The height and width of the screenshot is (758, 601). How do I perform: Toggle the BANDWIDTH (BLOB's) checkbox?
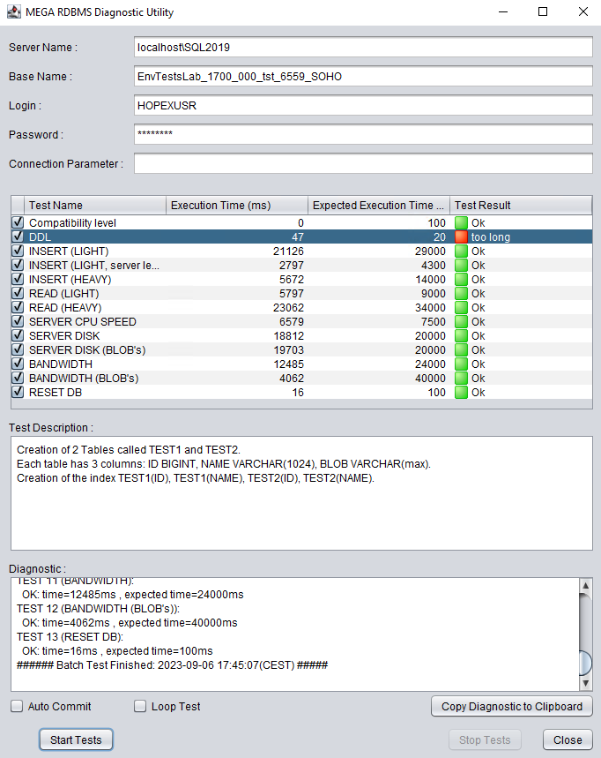(18, 378)
